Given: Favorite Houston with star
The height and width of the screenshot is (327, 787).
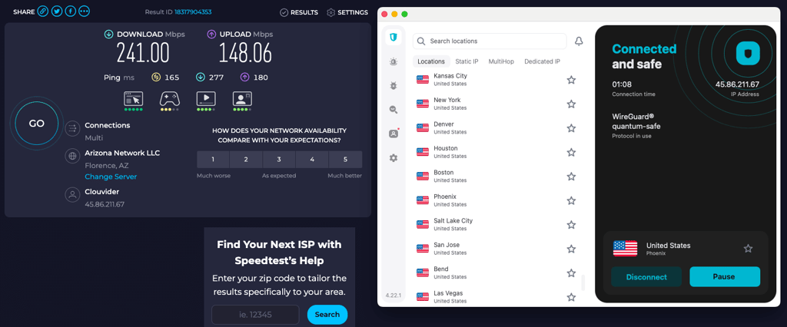Looking at the screenshot, I should tap(571, 152).
